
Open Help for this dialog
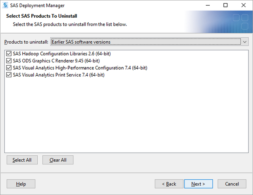pyautogui.click(x=21, y=184)
